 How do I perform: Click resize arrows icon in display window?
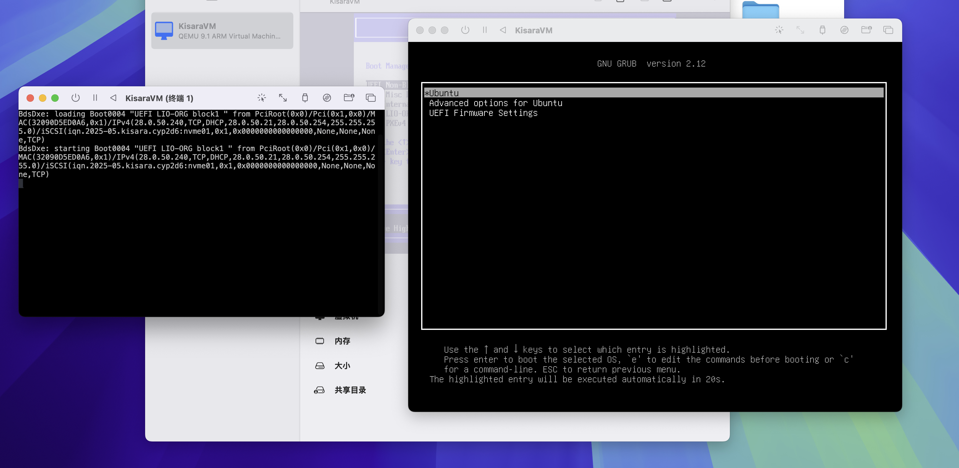pos(800,30)
